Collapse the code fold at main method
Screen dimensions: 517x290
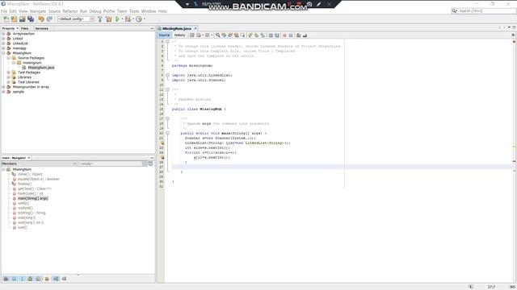coord(167,133)
